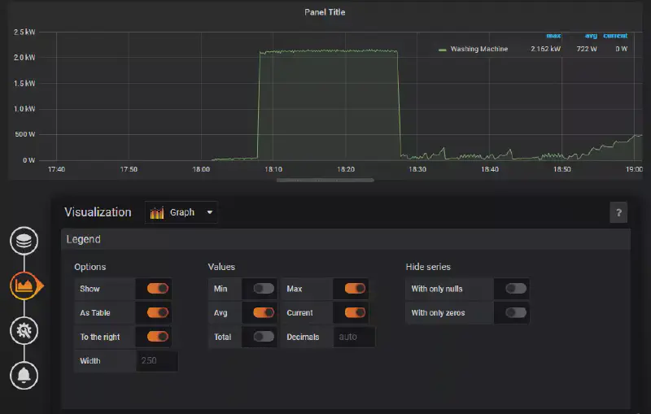
Task: Turn off To the right switch
Action: click(157, 337)
